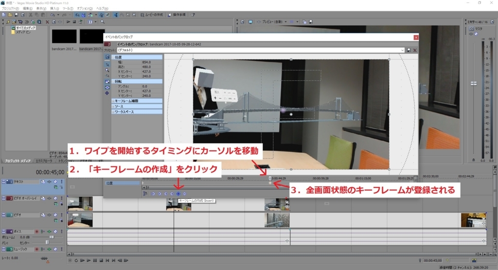
Task: Open the ツール(T) menu
Action: point(68,8)
